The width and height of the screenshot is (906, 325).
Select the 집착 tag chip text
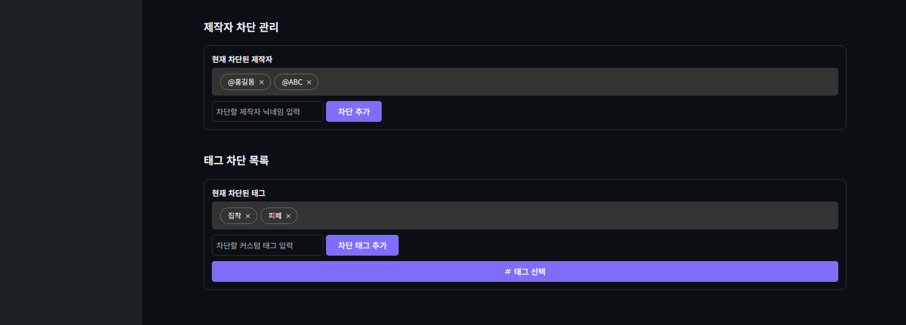click(234, 216)
